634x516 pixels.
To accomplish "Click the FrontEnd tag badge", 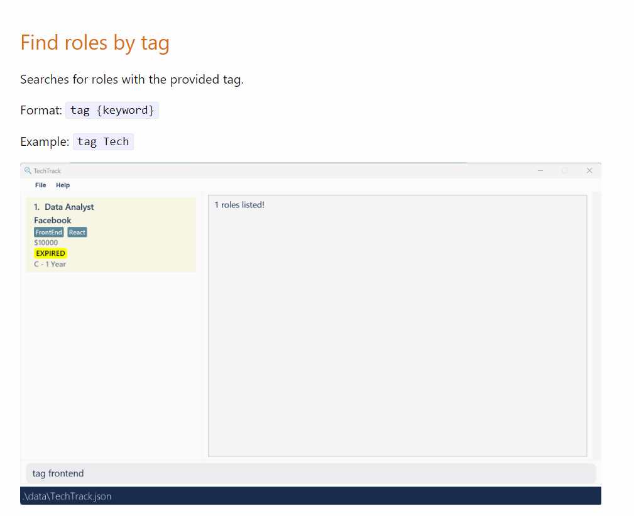I will (x=49, y=232).
